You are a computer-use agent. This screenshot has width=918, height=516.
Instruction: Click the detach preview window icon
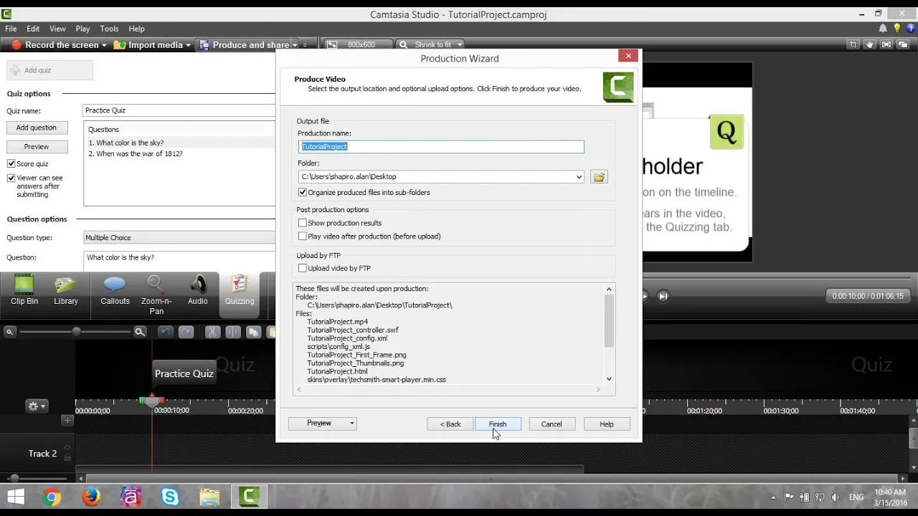click(903, 44)
